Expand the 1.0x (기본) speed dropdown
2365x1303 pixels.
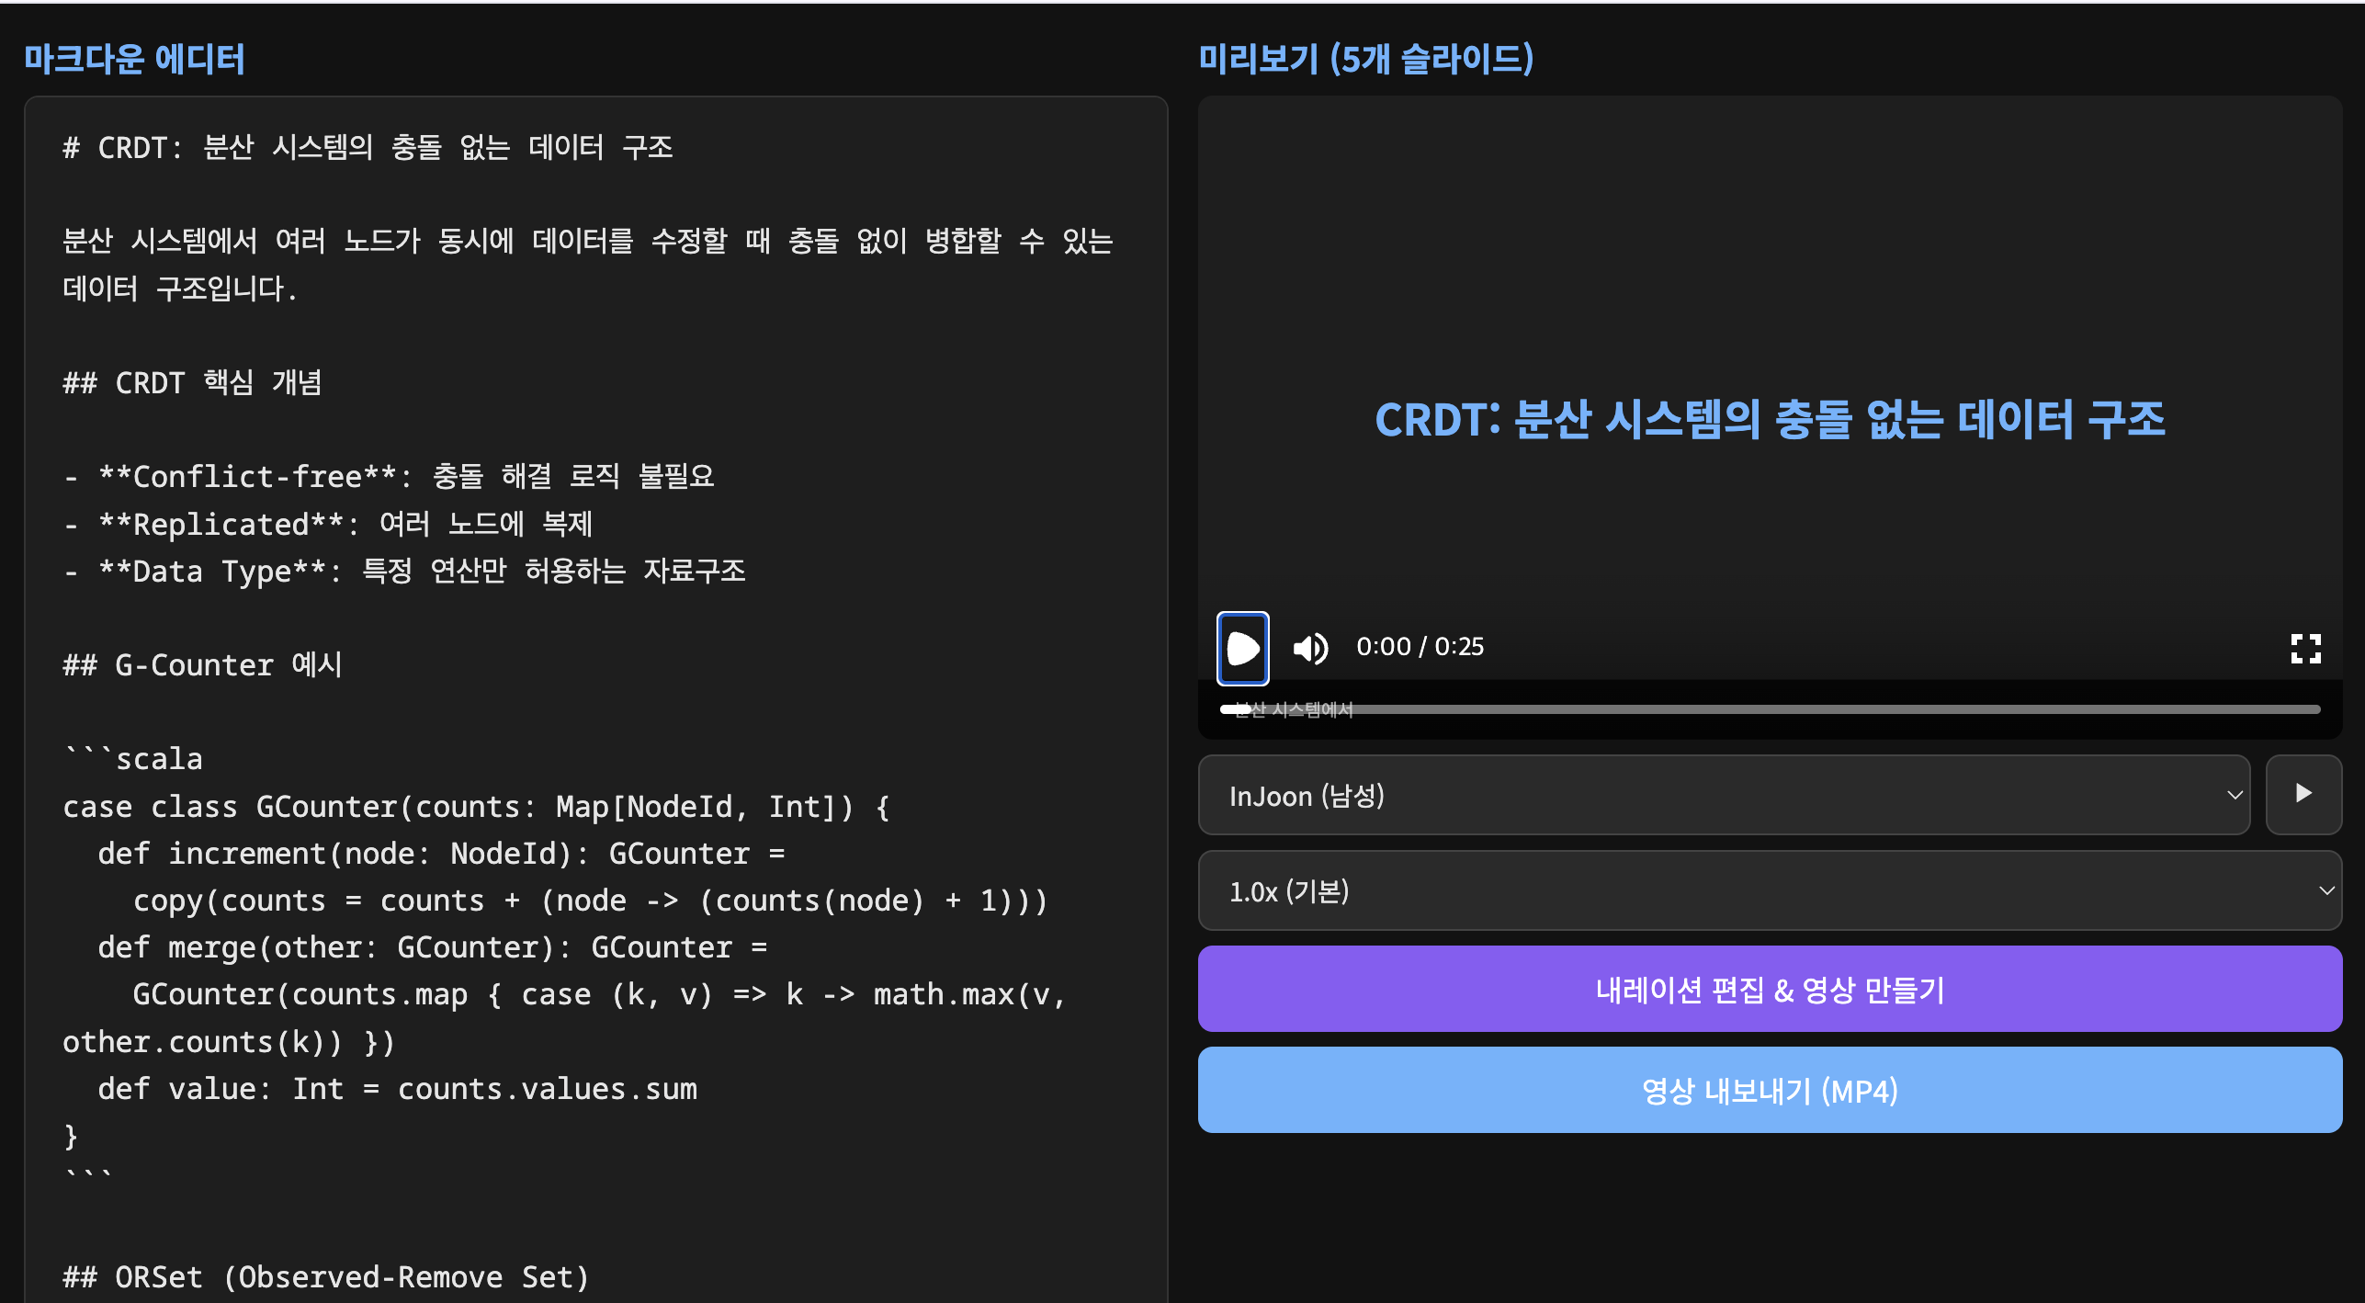1769,890
